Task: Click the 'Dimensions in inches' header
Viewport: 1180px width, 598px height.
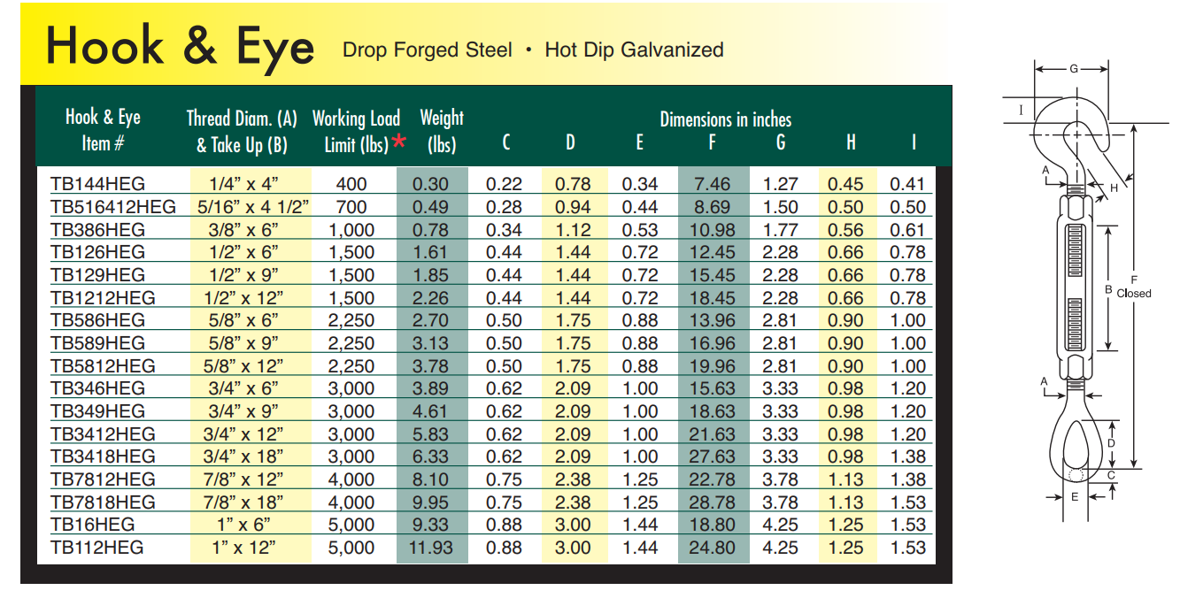Action: pyautogui.click(x=725, y=119)
